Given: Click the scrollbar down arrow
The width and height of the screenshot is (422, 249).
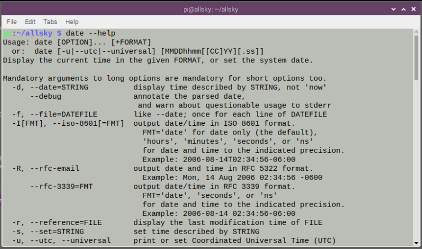Looking at the screenshot, I should [x=417, y=243].
